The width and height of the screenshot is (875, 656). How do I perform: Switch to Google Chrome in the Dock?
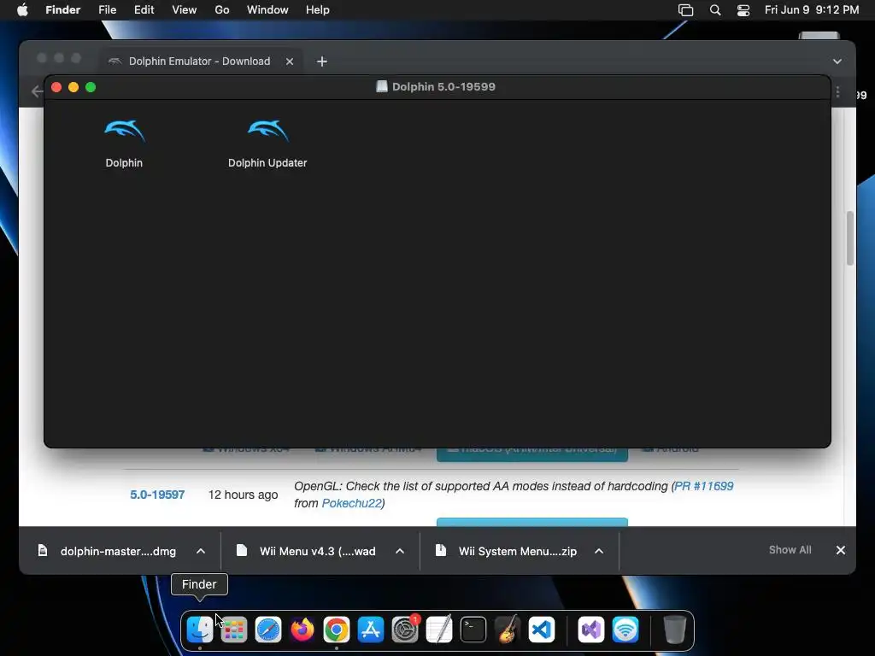337,630
